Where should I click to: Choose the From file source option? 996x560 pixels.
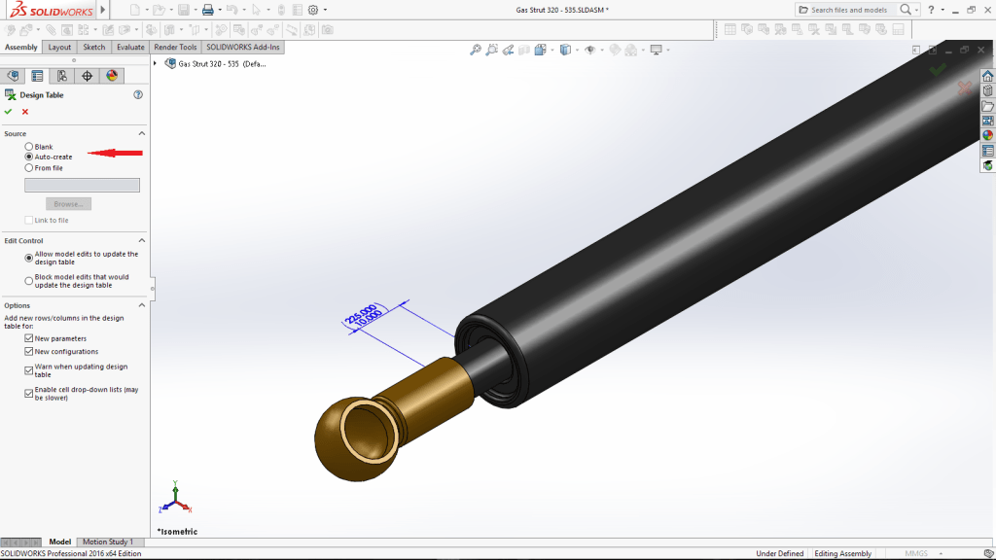(x=29, y=168)
